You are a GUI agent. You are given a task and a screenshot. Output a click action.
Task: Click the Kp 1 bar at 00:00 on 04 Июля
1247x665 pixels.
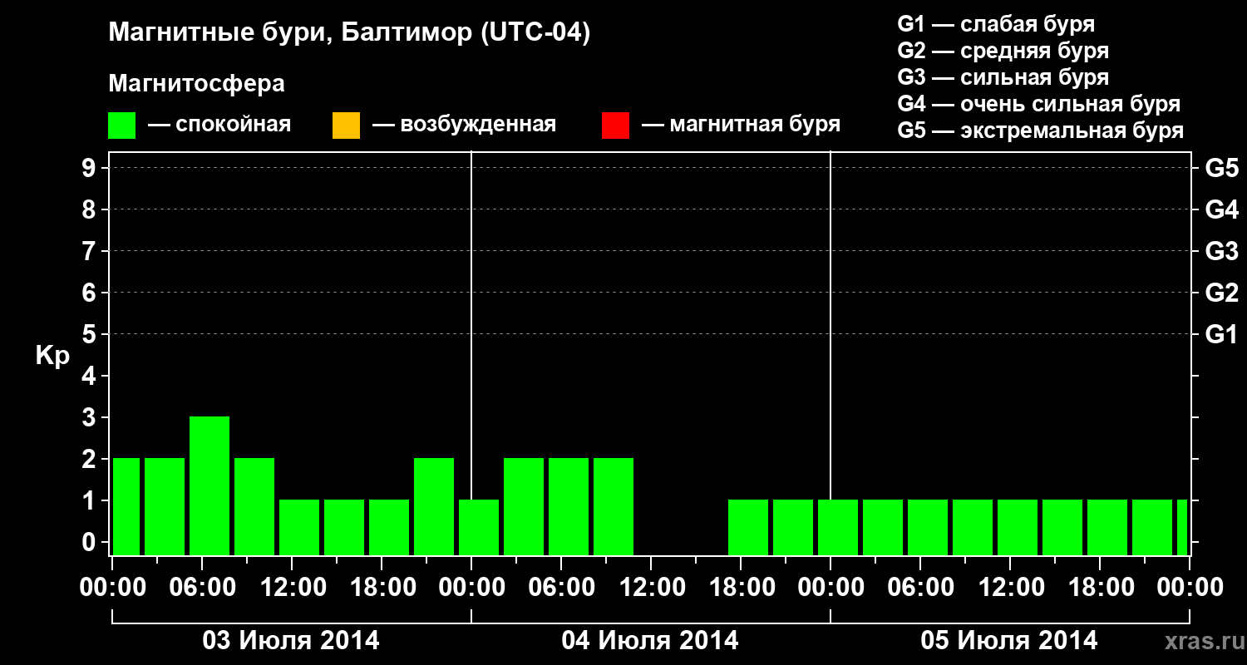point(479,527)
